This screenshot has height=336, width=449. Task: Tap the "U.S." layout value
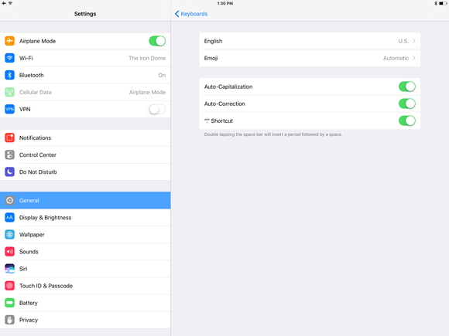pos(403,41)
